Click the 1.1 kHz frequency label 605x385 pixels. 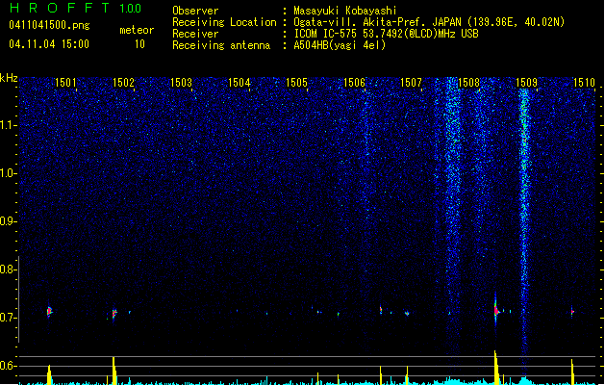(x=8, y=125)
